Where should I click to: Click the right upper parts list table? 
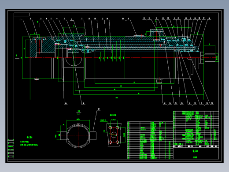[196, 129]
